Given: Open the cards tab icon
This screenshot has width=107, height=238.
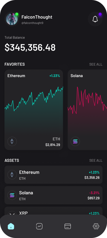Looking at the screenshot, I should click(68, 226).
